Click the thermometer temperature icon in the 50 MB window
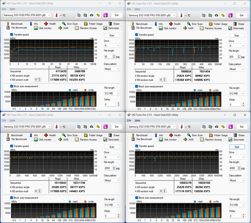The width and height of the screenshot is (251, 223). (x=56, y=15)
